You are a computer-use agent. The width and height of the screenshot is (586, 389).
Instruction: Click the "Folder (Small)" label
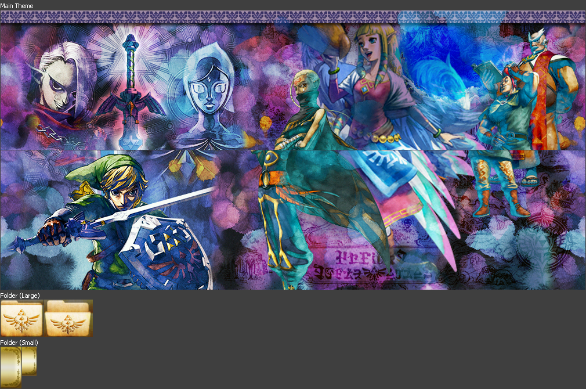[19, 342]
